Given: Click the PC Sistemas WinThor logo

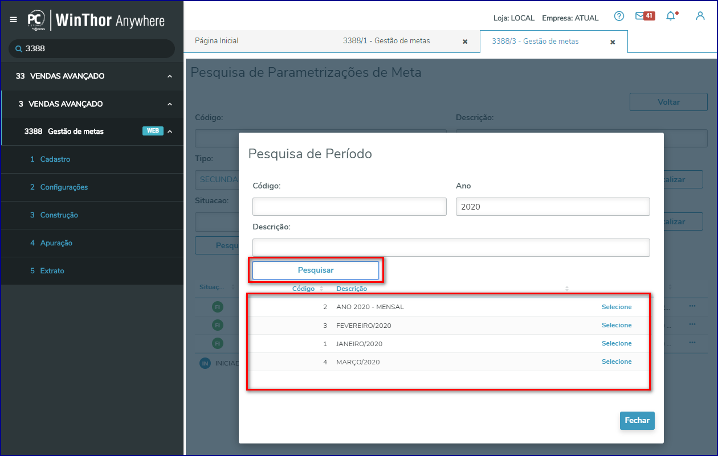Looking at the screenshot, I should (95, 21).
